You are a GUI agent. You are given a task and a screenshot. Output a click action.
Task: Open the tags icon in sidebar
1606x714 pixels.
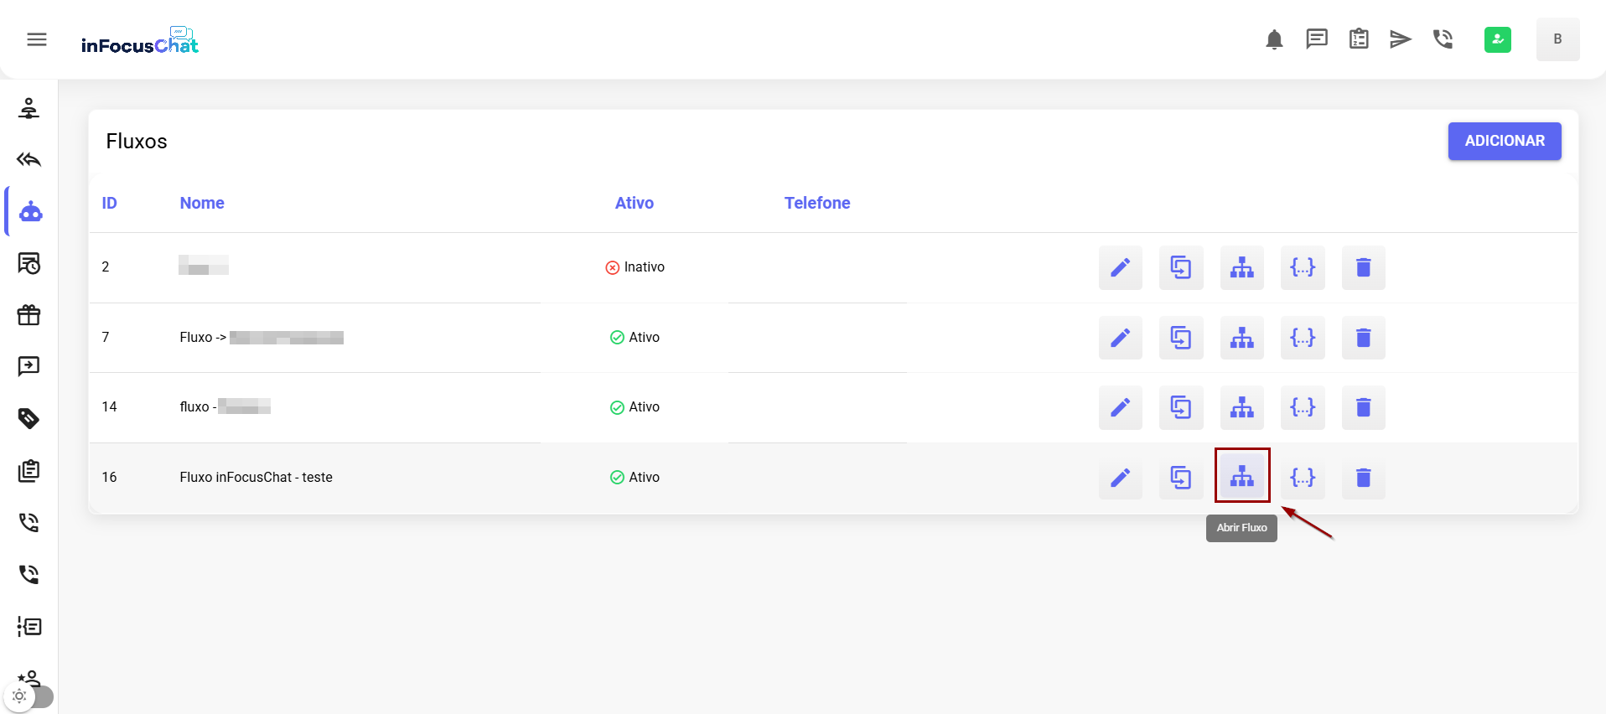click(29, 418)
